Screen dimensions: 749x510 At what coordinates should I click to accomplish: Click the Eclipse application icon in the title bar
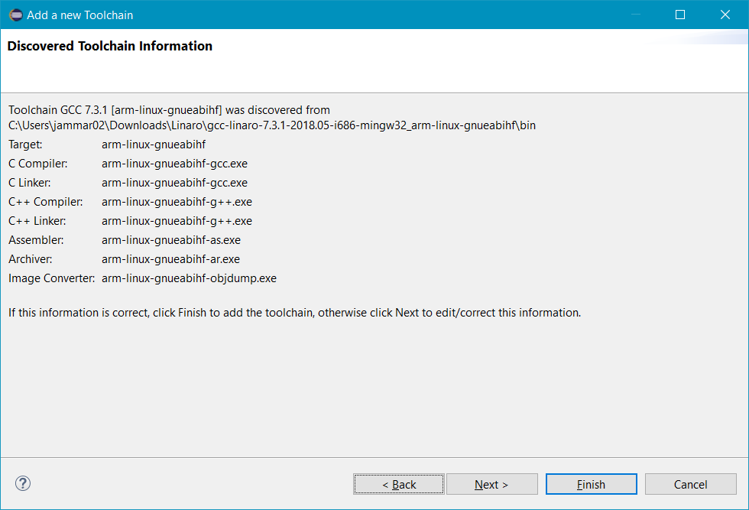(15, 14)
